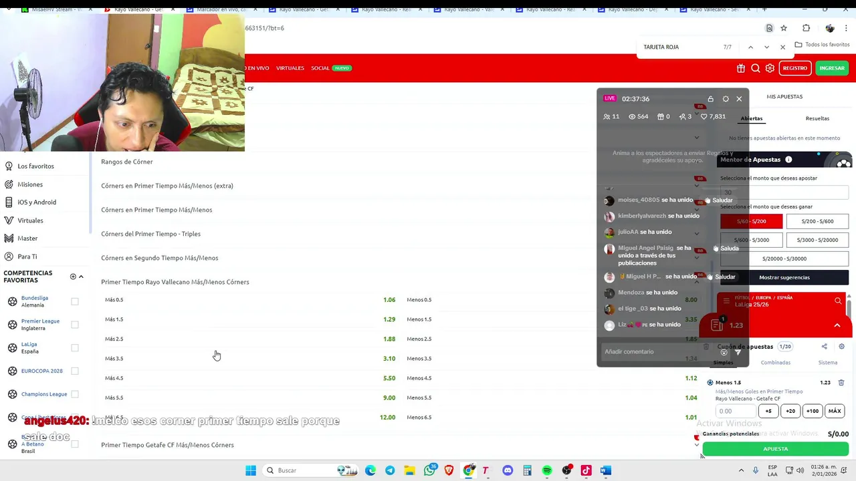Image resolution: width=856 pixels, height=481 pixels.
Task: Delete the Menos 1.5 bet with trash icon
Action: point(841,383)
